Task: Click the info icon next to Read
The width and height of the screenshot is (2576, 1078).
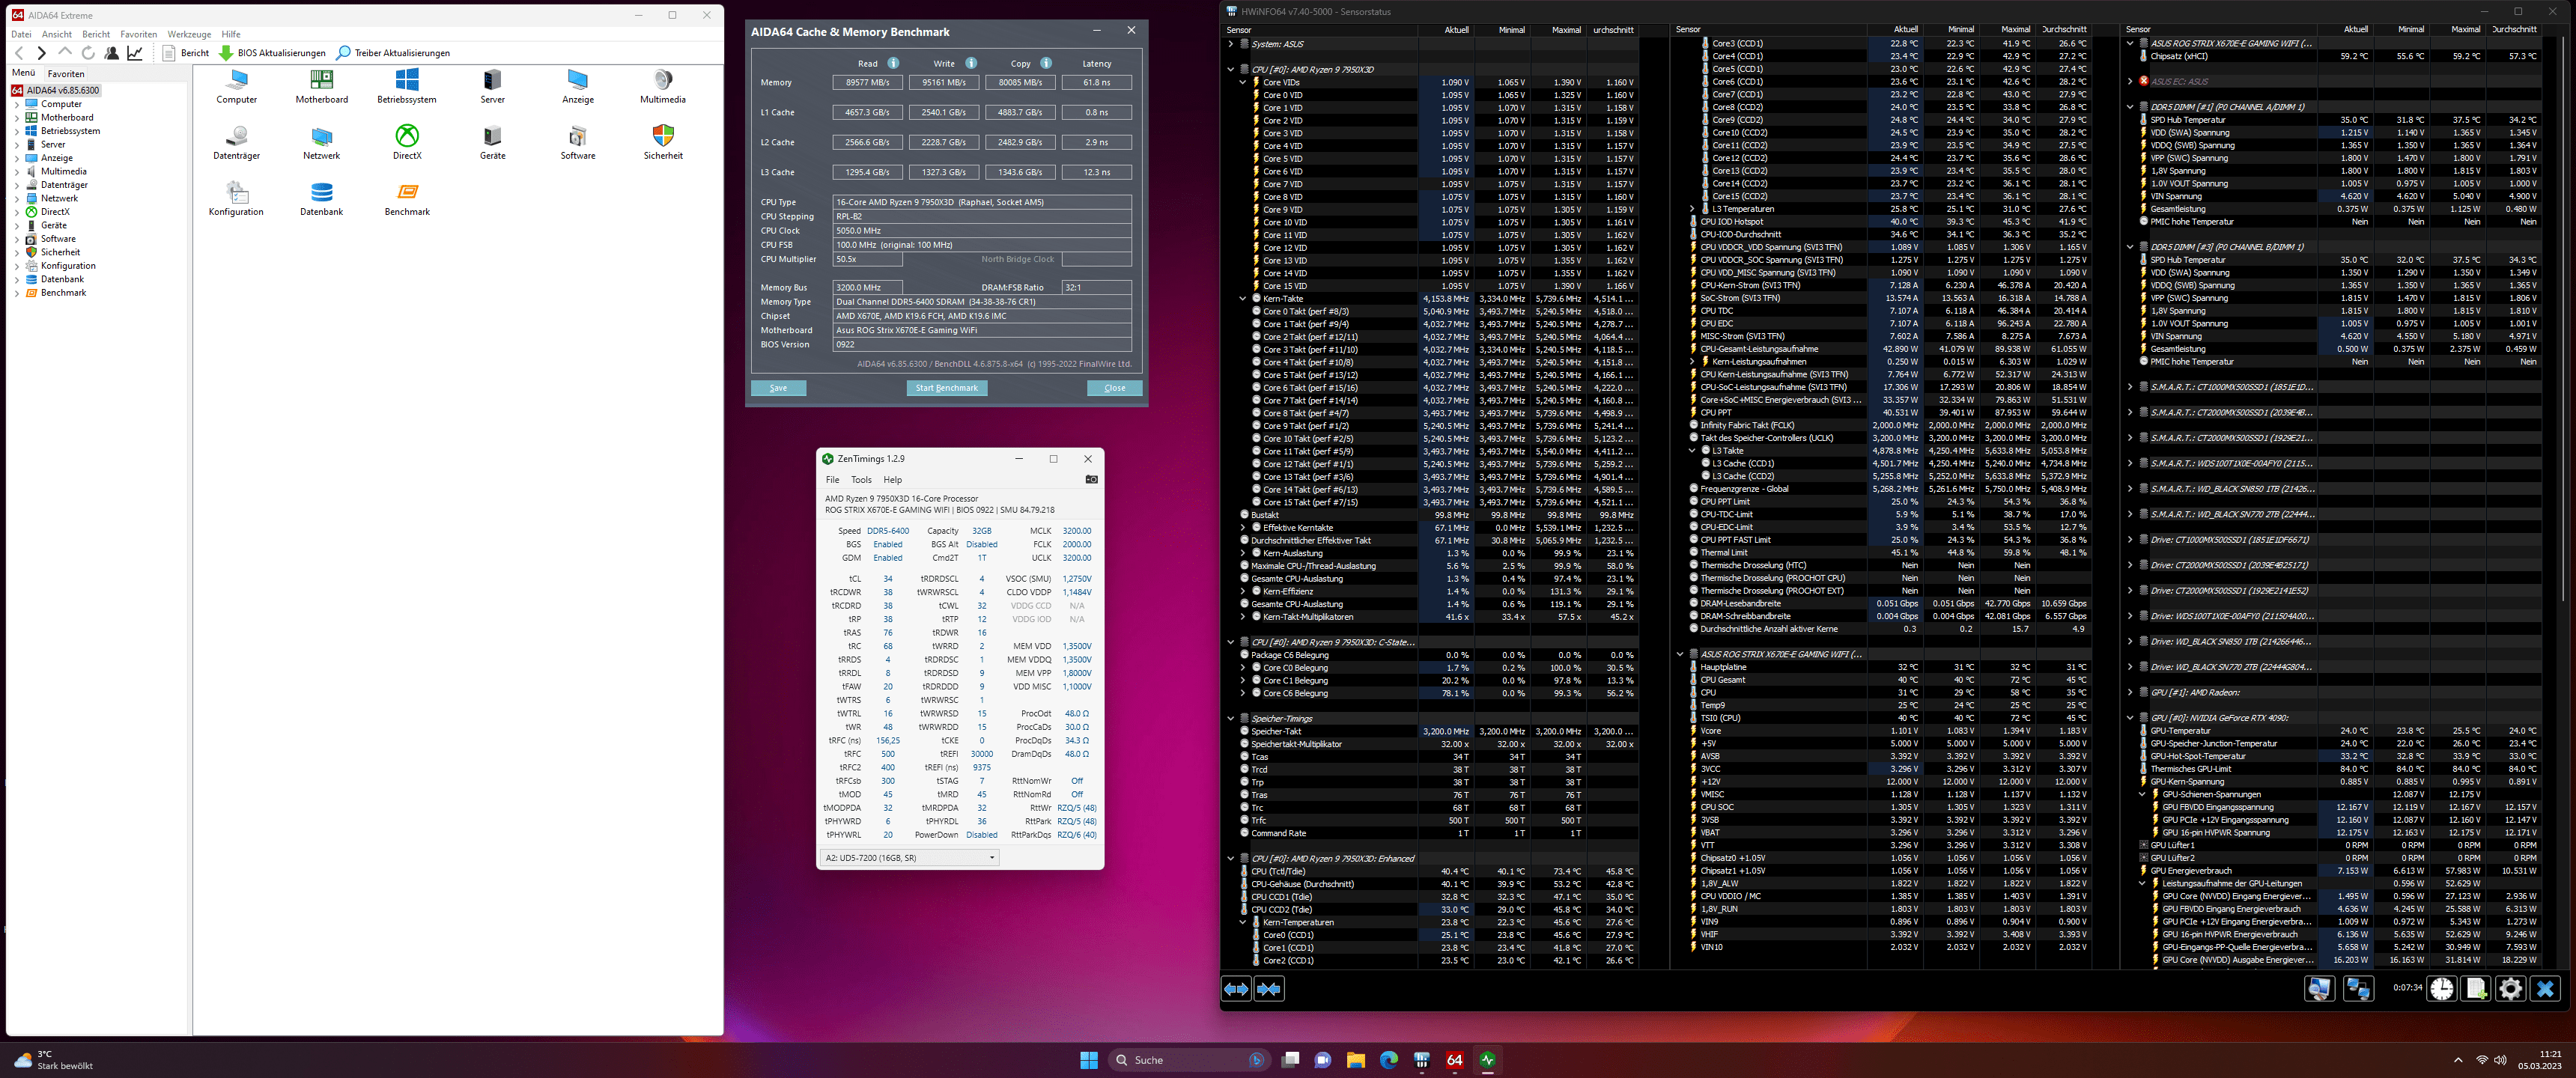Action: pos(893,63)
